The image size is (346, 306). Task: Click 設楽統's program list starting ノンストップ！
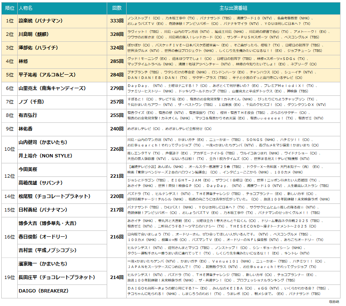pyautogui.click(x=220, y=21)
